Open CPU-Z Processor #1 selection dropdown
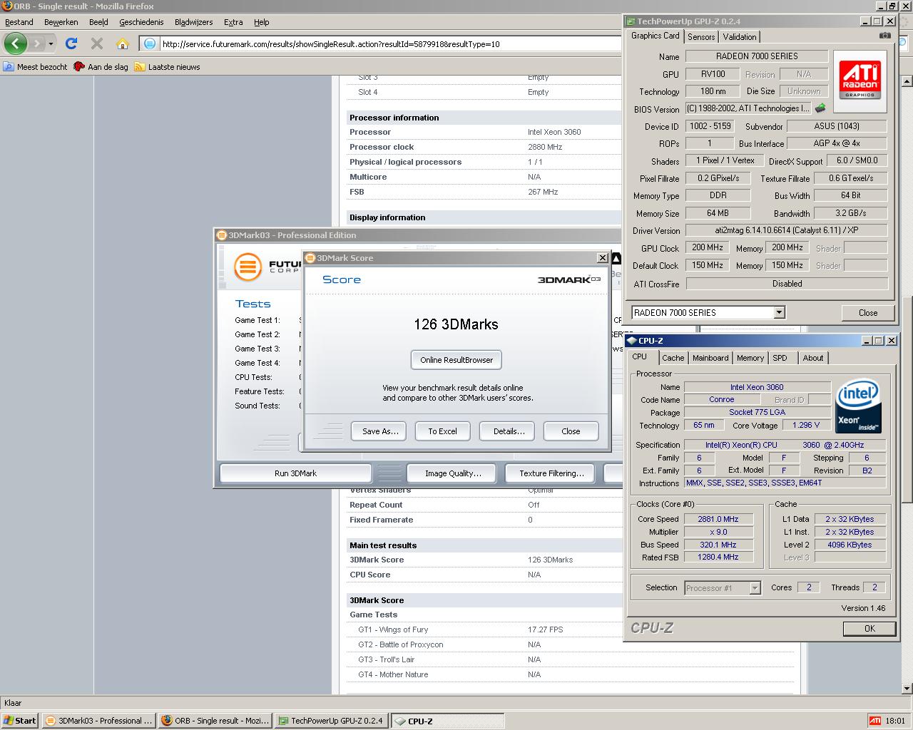This screenshot has height=730, width=913. click(x=755, y=588)
